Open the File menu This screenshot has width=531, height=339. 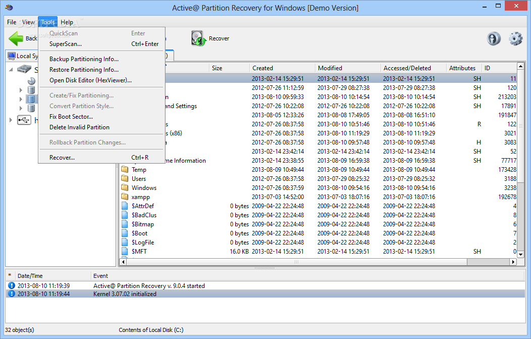click(12, 22)
